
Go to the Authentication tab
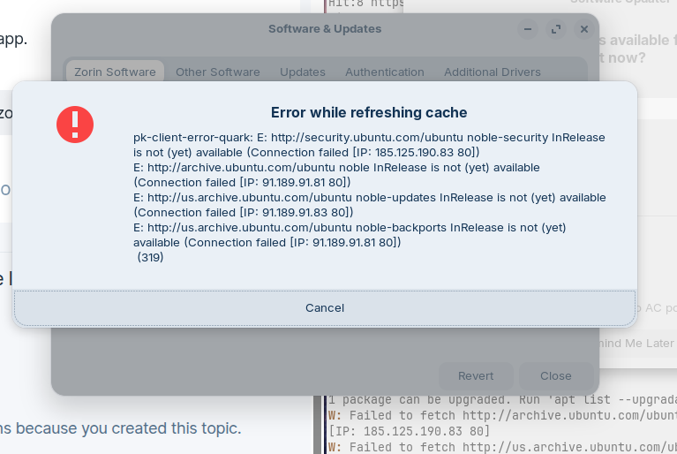385,72
